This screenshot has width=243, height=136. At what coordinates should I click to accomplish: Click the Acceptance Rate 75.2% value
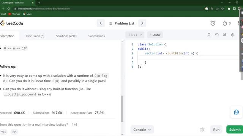coord(99,113)
